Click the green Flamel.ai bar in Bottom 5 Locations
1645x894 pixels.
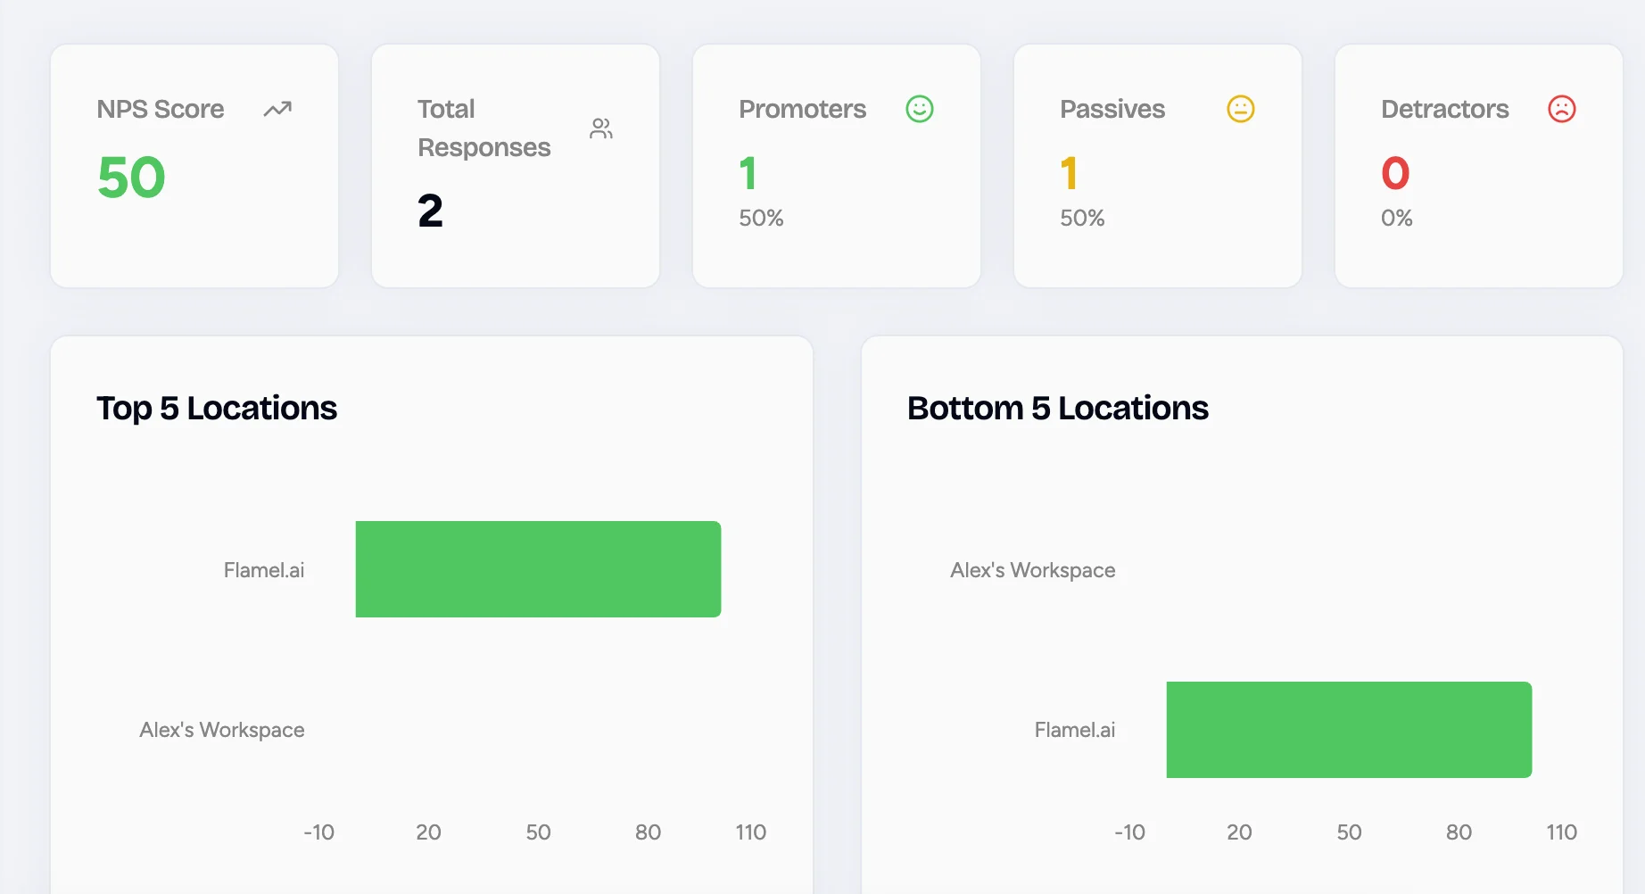[x=1349, y=730]
